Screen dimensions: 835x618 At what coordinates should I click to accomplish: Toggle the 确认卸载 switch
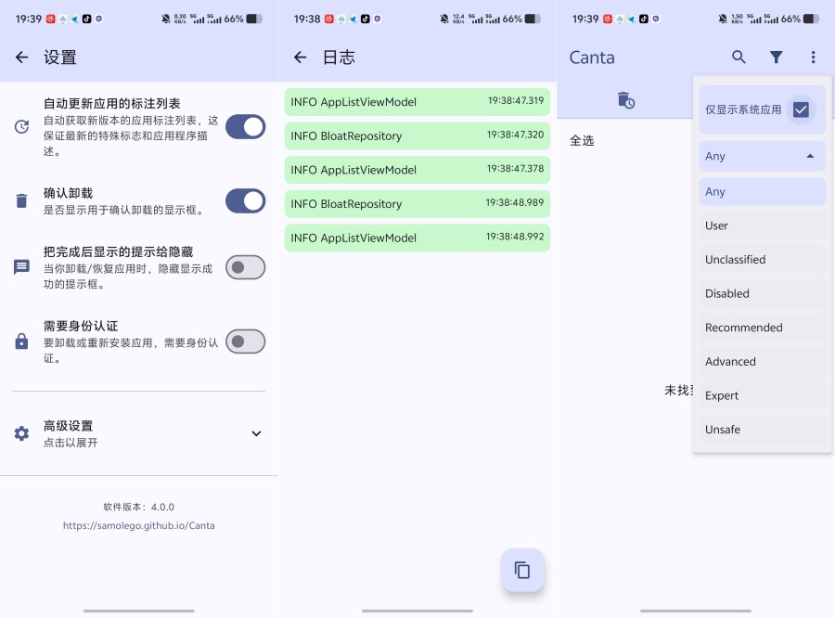pyautogui.click(x=246, y=200)
